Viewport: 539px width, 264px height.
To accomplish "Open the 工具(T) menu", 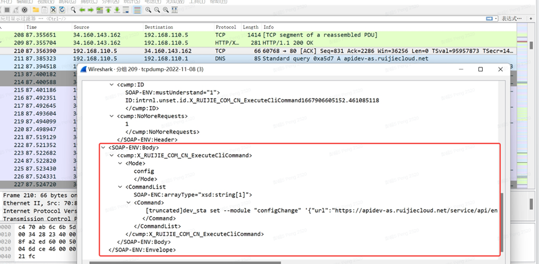I will (197, 2).
